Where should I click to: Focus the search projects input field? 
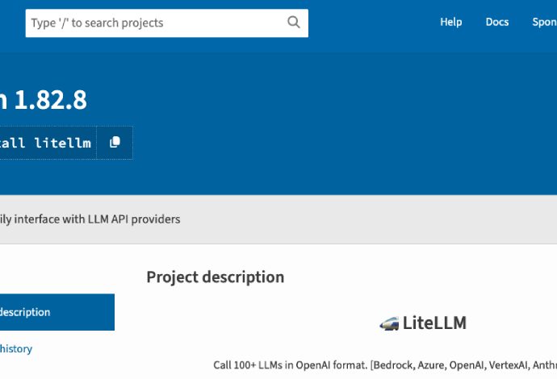pos(153,23)
